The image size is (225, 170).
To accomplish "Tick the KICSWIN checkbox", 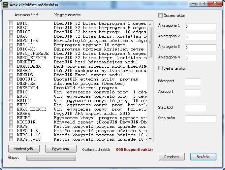I will point(11,122).
